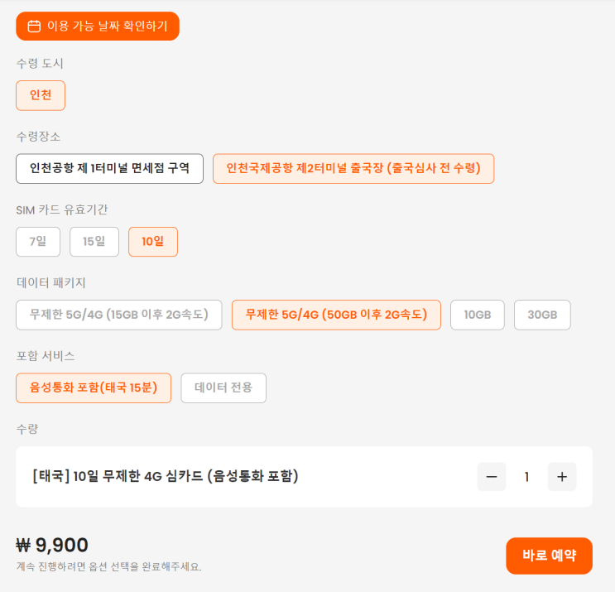Pick 무제한 5G/4G (50GB 이후 2G속도) package
This screenshot has width=615, height=592.
[x=336, y=315]
